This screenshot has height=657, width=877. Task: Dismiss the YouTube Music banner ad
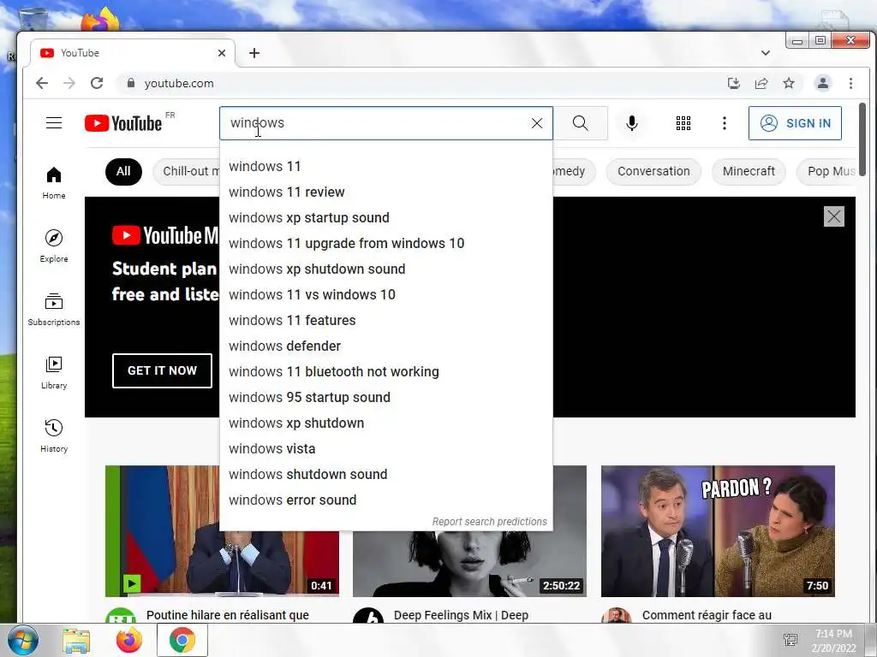pyautogui.click(x=833, y=216)
